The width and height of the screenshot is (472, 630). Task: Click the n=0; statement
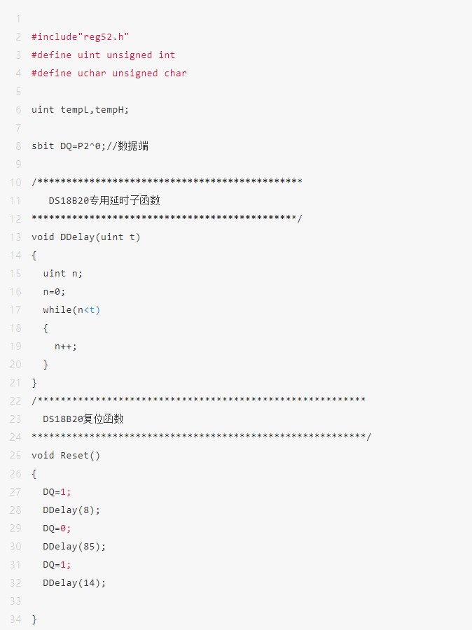pyautogui.click(x=54, y=291)
